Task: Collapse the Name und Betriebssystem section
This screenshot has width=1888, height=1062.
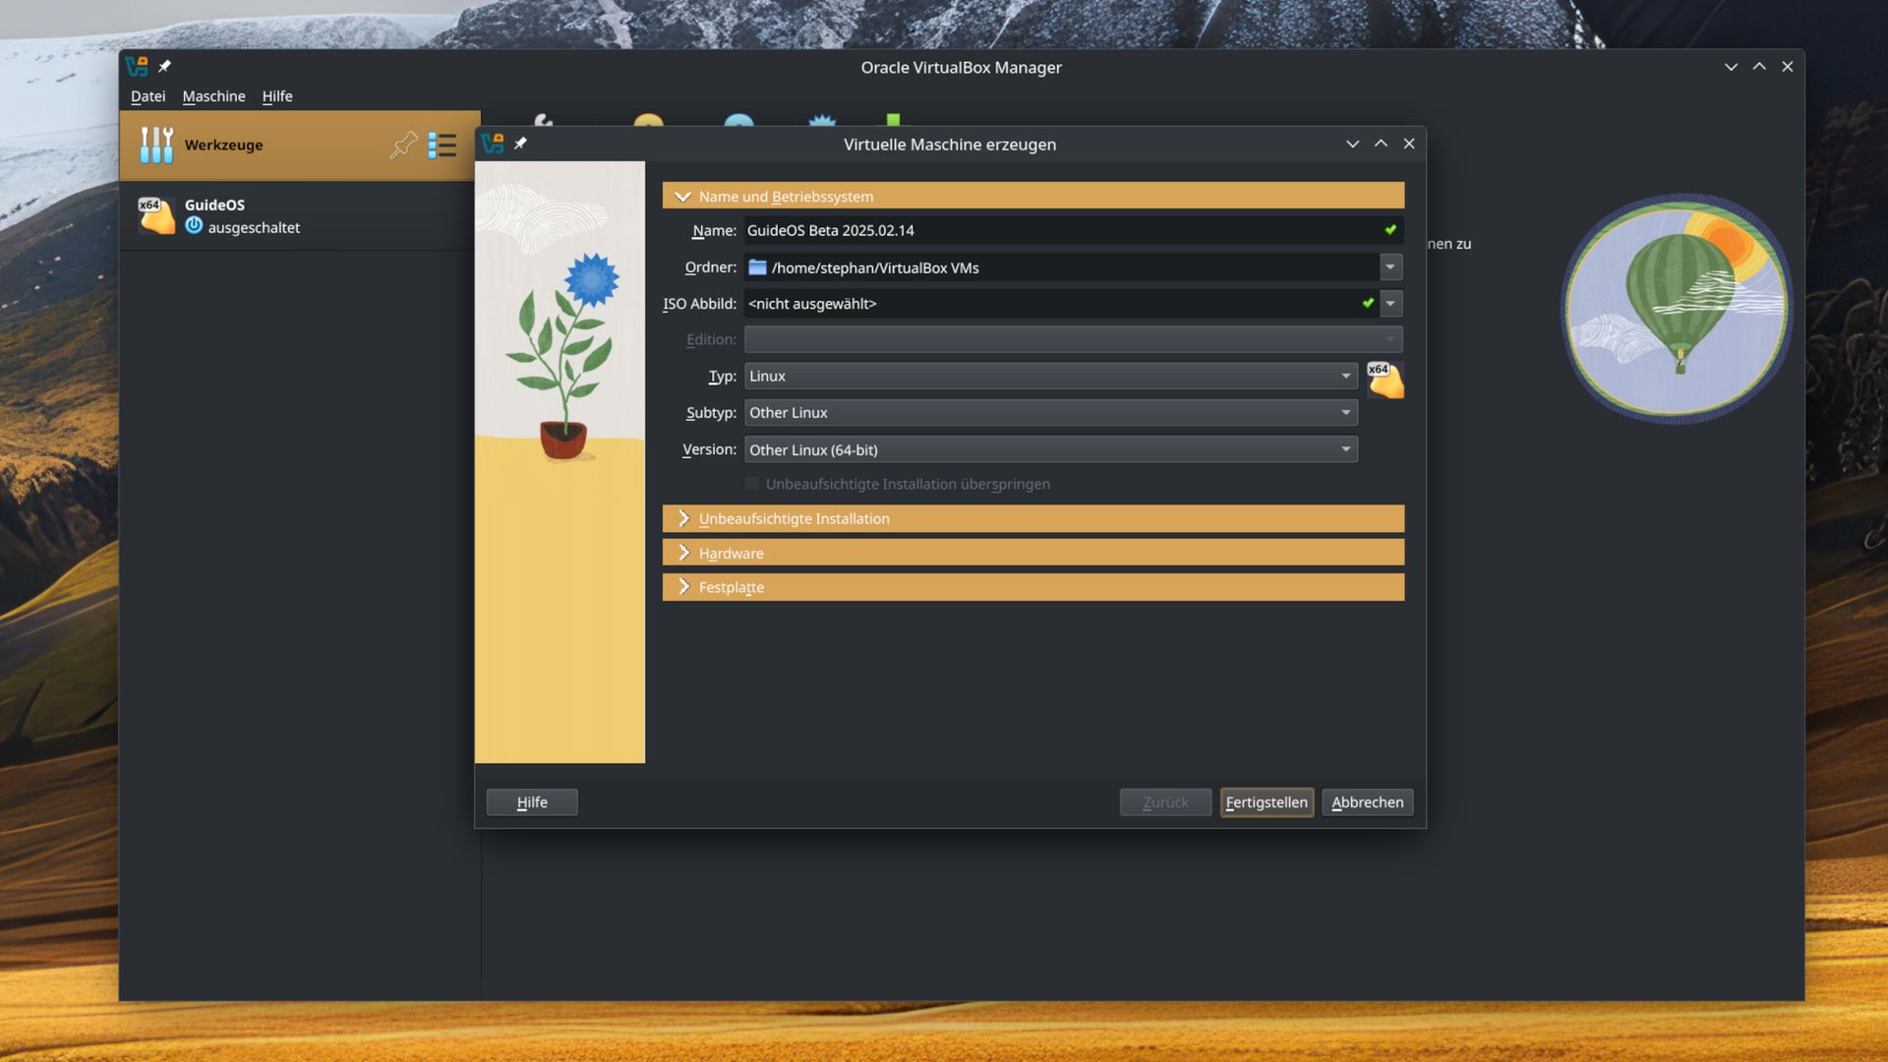Action: click(x=1033, y=197)
